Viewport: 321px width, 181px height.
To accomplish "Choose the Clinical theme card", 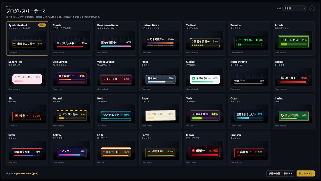I will pyautogui.click(x=205, y=75).
